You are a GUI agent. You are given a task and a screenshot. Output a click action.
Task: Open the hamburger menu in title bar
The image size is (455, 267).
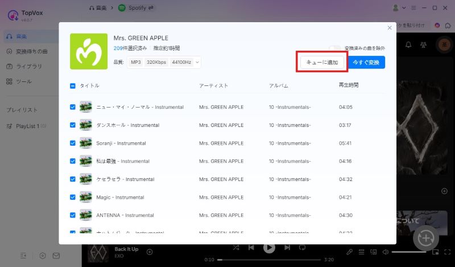tap(413, 8)
